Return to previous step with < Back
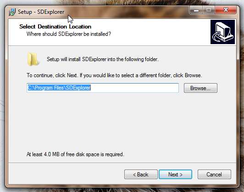The image size is (244, 192). (x=141, y=175)
